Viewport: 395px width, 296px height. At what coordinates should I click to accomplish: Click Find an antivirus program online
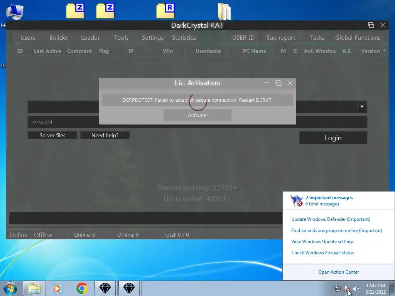pos(336,230)
